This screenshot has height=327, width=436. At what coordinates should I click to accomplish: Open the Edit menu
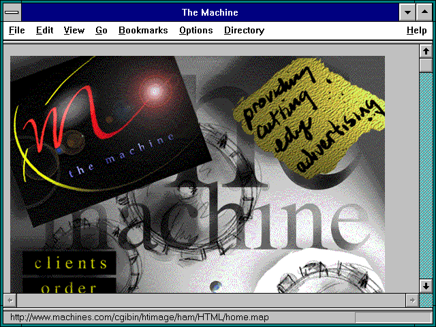[x=44, y=30]
